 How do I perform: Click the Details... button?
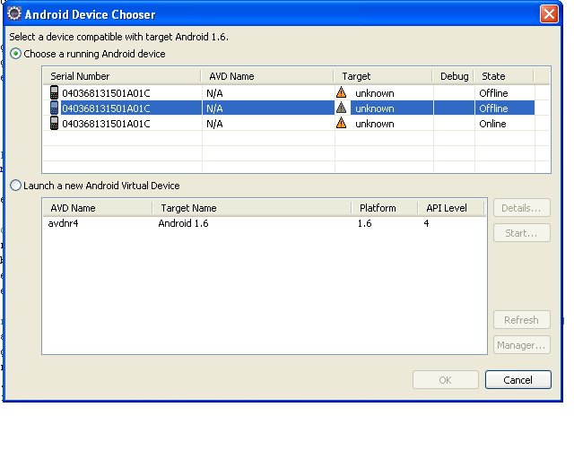point(522,208)
